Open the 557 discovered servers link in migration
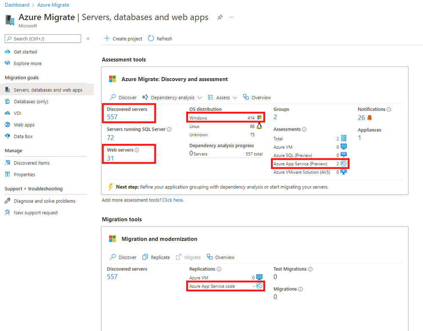This screenshot has width=423, height=331. 112,276
